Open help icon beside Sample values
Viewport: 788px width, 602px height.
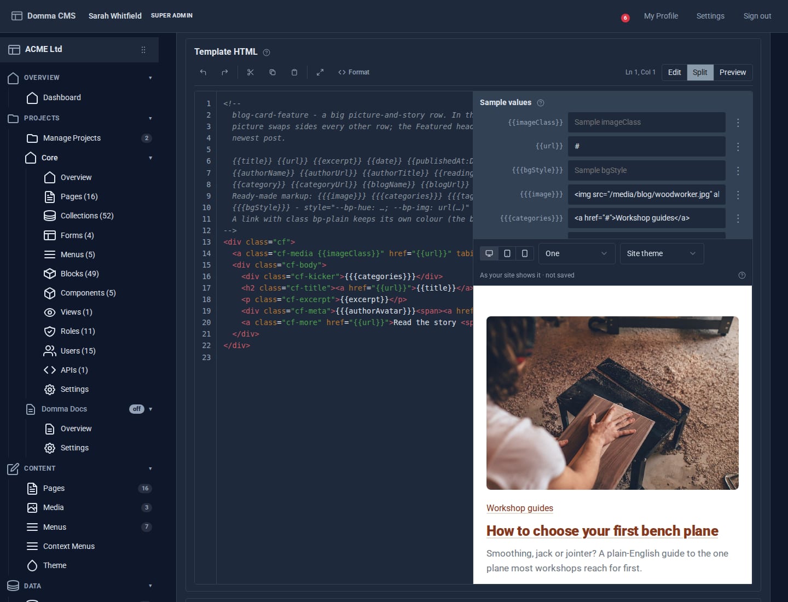tap(541, 103)
